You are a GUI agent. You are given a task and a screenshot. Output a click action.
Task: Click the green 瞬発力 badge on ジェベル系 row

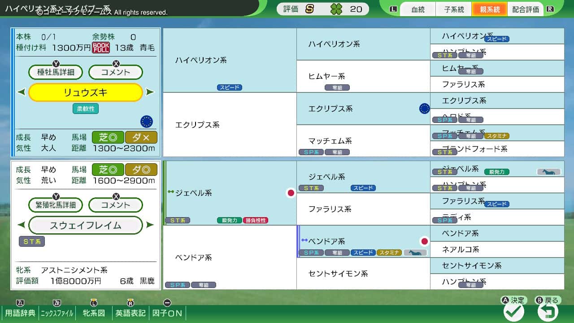229,221
